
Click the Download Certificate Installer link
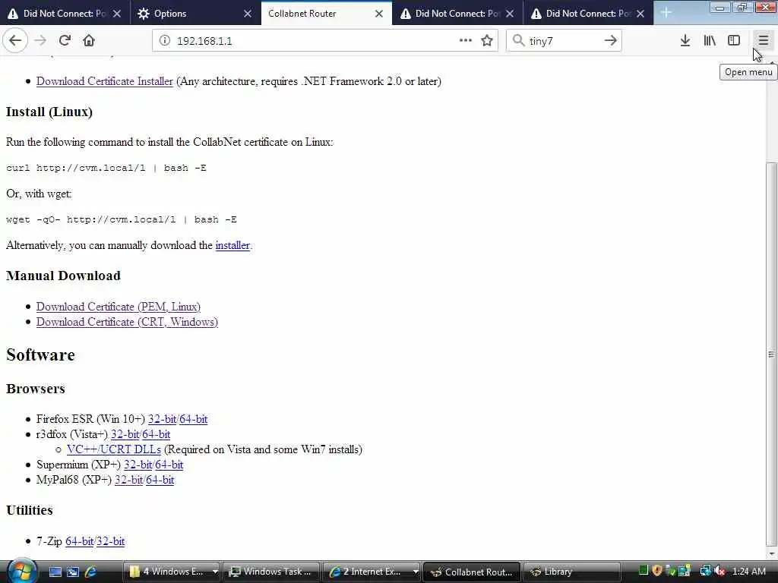tap(105, 81)
